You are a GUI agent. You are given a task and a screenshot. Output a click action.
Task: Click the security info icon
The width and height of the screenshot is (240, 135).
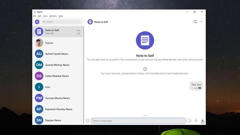(145, 69)
